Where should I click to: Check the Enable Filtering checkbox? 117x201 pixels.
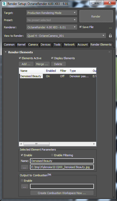tap(52, 155)
